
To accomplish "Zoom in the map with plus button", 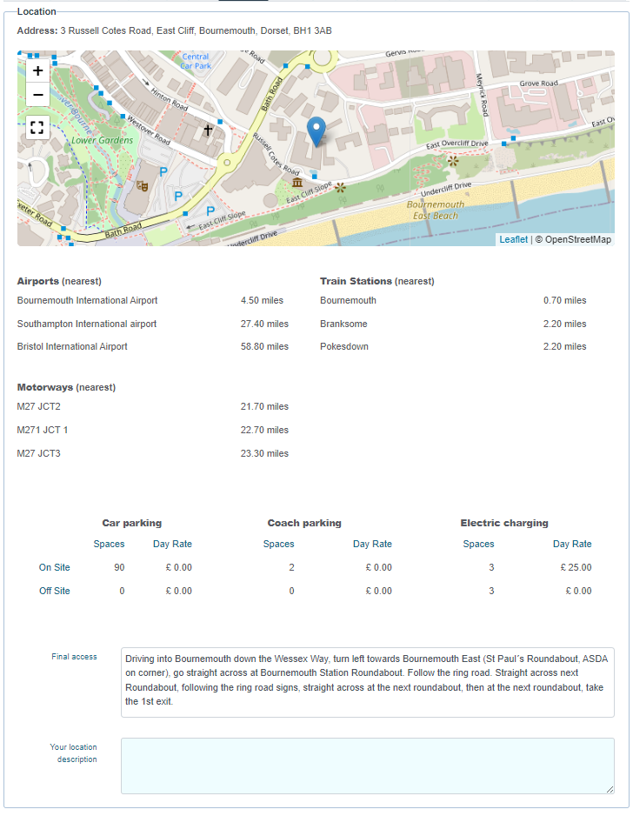I will point(37,70).
